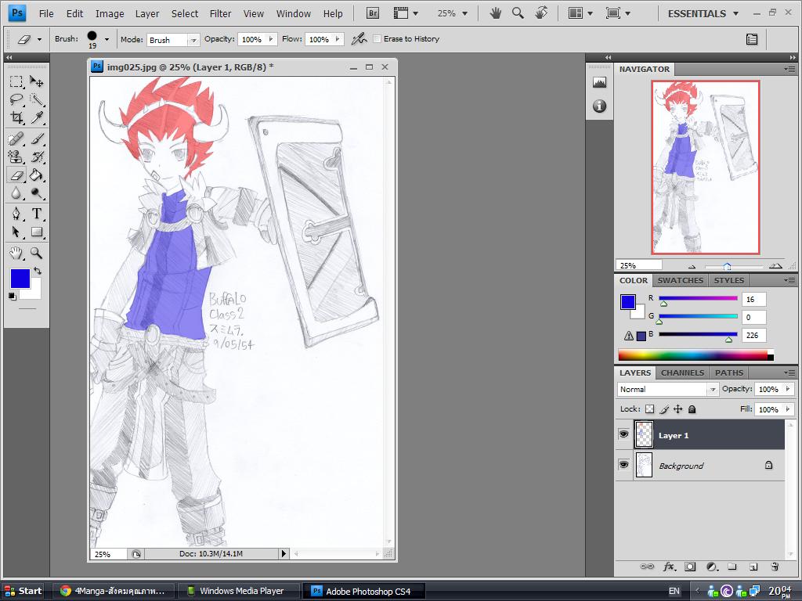Click the Delete layer trash icon
This screenshot has height=601, width=802.
774,567
